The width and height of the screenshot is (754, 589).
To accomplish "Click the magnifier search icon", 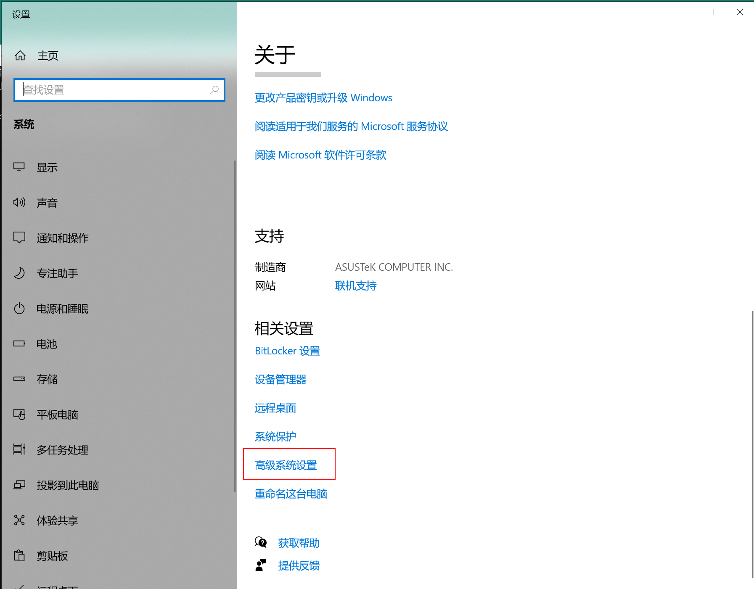I will [x=214, y=90].
